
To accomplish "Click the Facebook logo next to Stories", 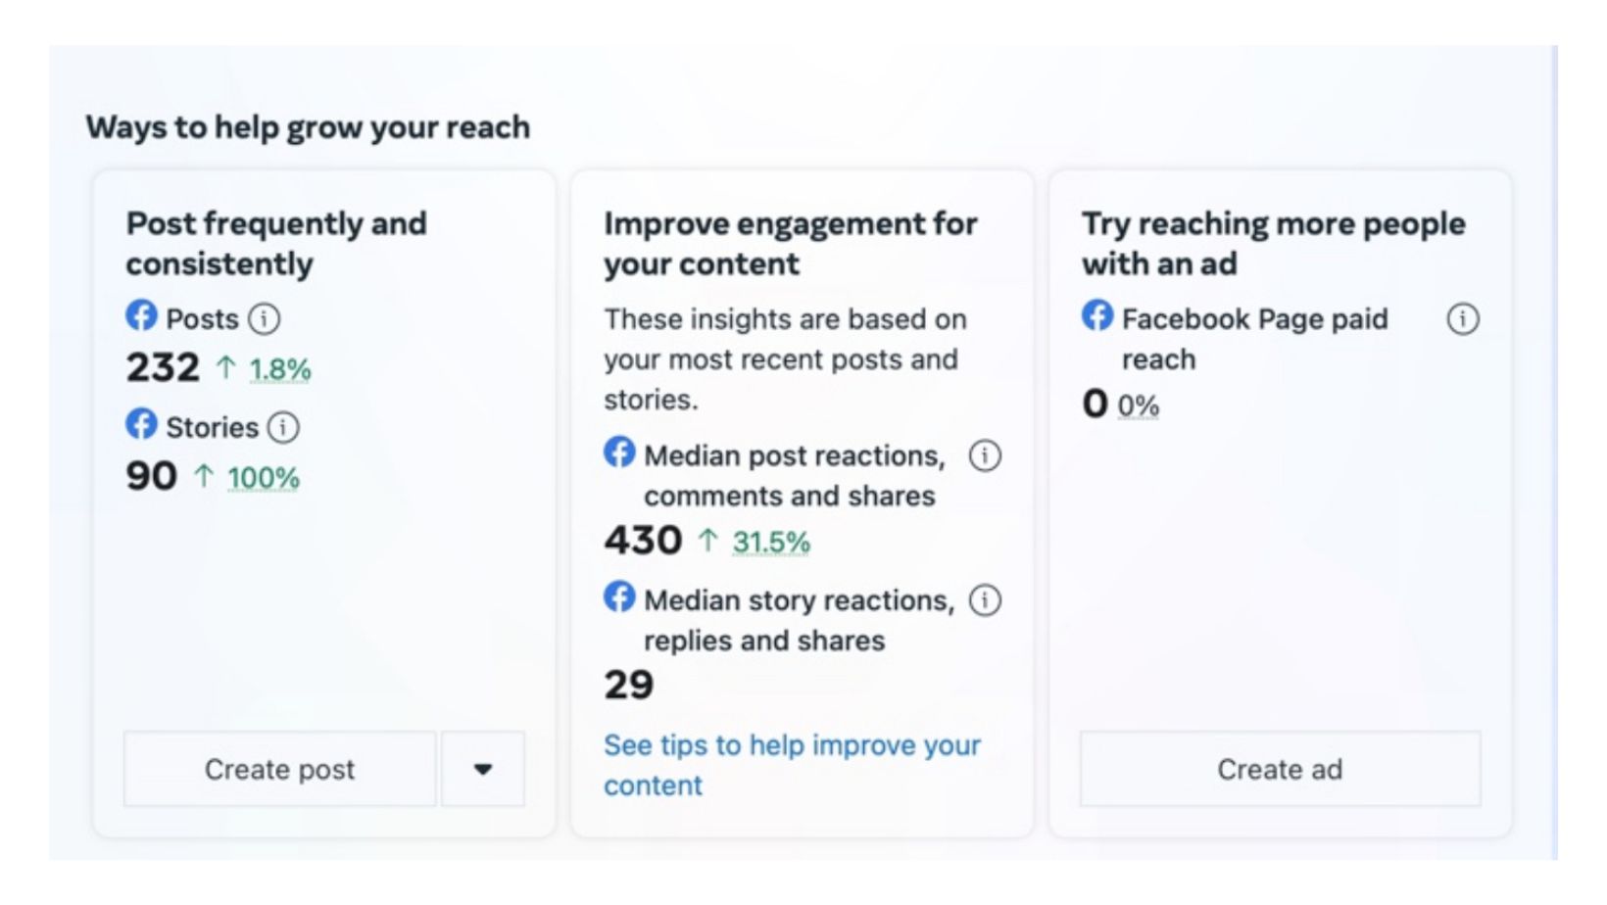I will 141,425.
